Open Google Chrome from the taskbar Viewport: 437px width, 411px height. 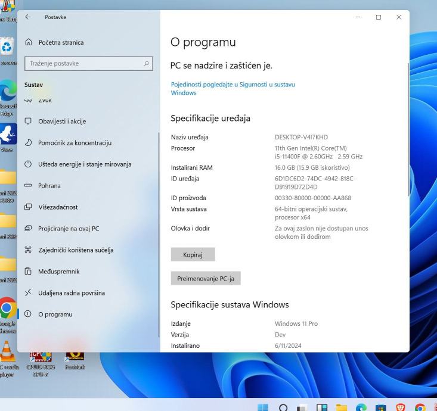click(420, 407)
